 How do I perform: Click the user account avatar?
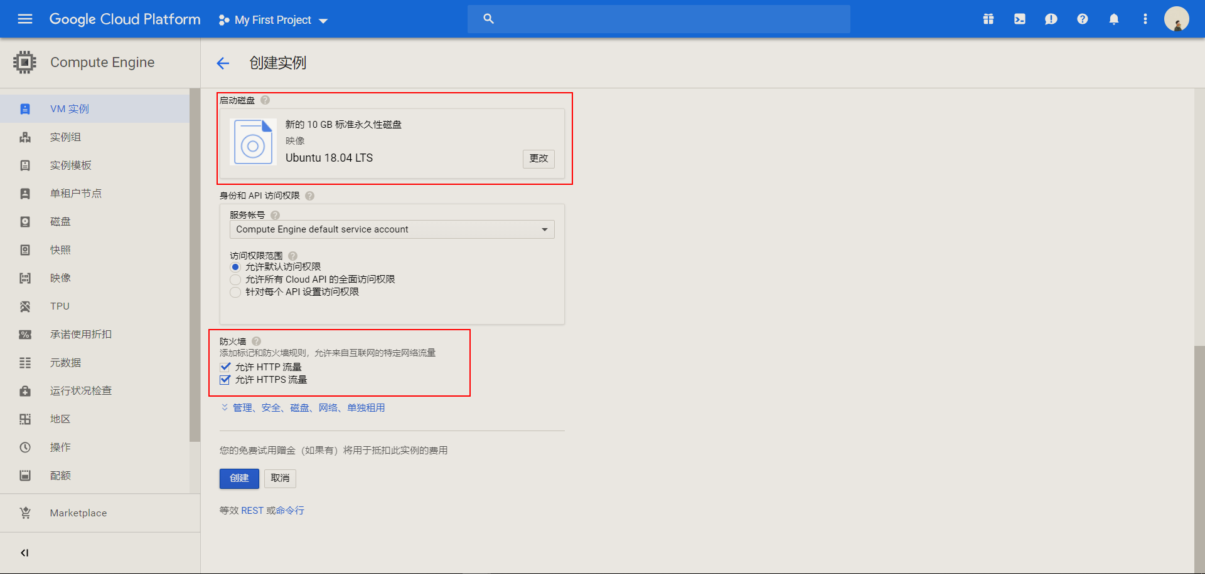pos(1177,19)
